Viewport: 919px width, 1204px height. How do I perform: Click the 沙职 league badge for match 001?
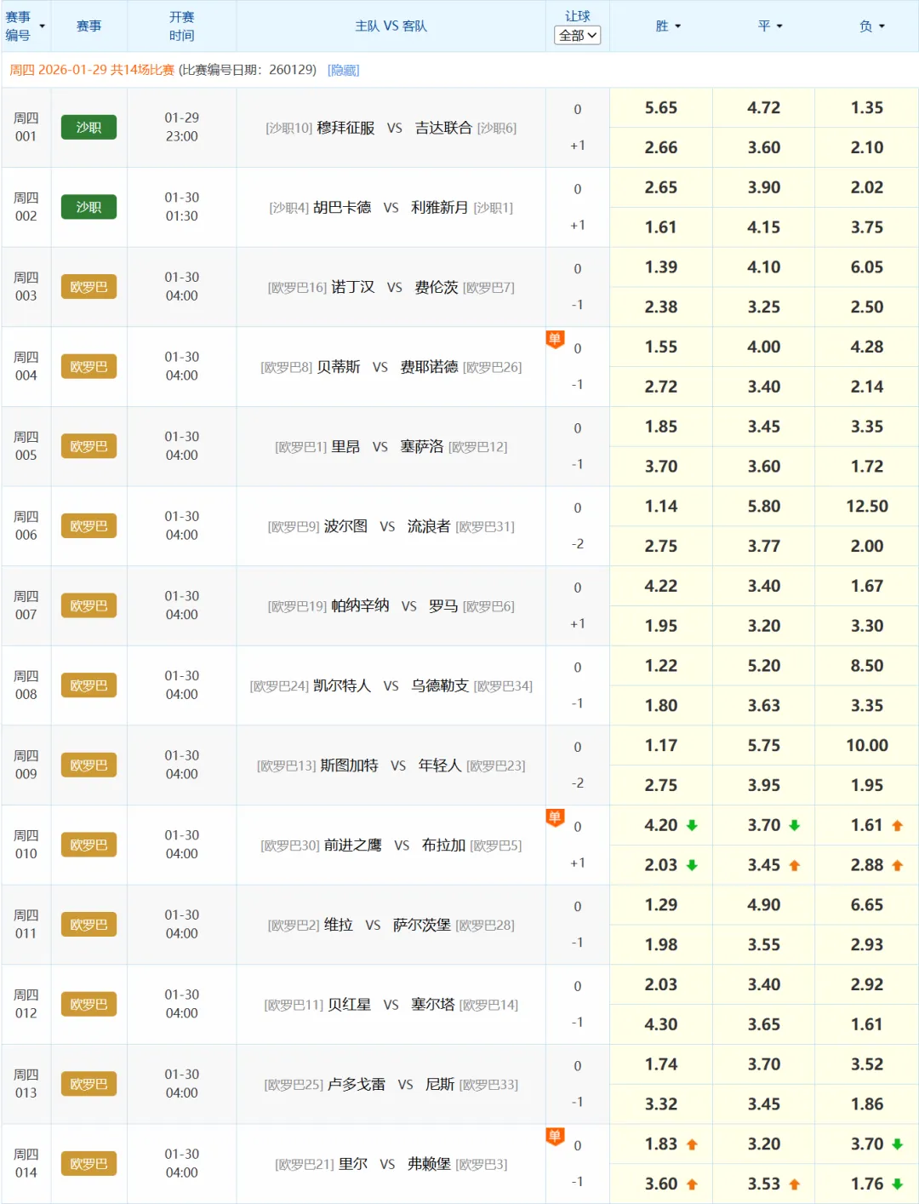(88, 128)
